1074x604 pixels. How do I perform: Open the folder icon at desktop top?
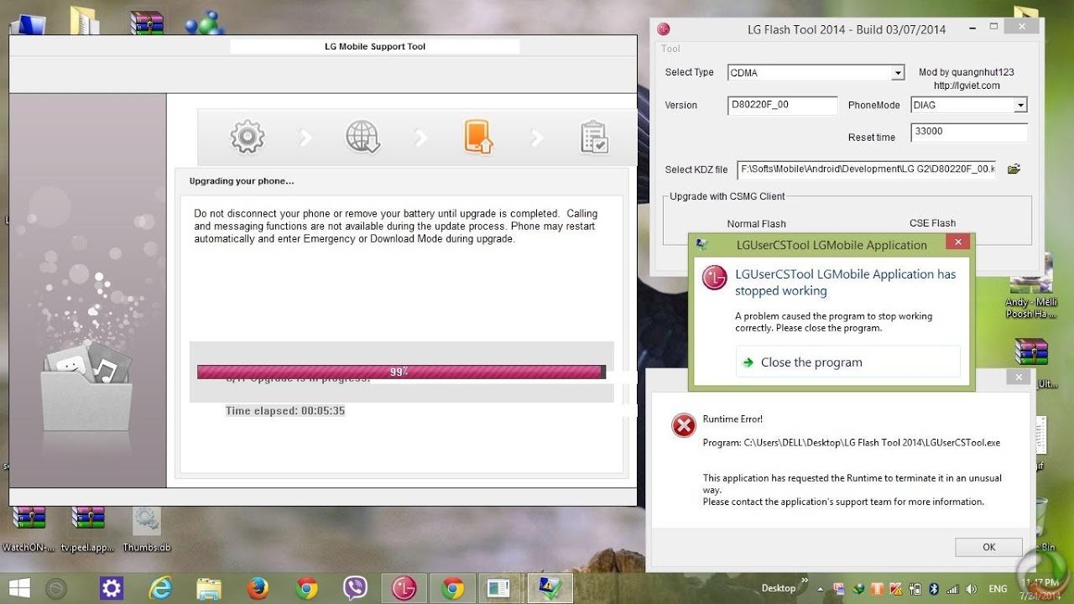coord(84,19)
